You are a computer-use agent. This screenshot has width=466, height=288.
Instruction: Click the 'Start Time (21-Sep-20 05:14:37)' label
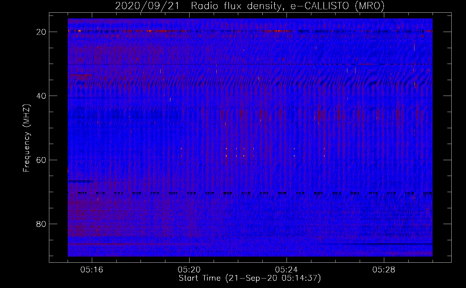point(250,278)
